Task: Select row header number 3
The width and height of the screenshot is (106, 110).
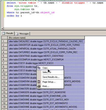Action: [x=5, y=49]
